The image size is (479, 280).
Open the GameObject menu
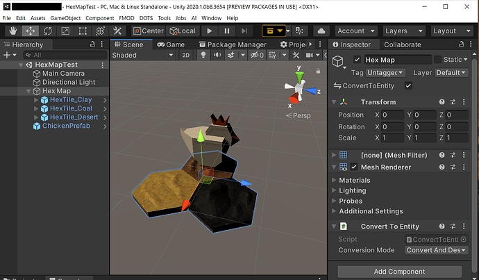click(65, 18)
